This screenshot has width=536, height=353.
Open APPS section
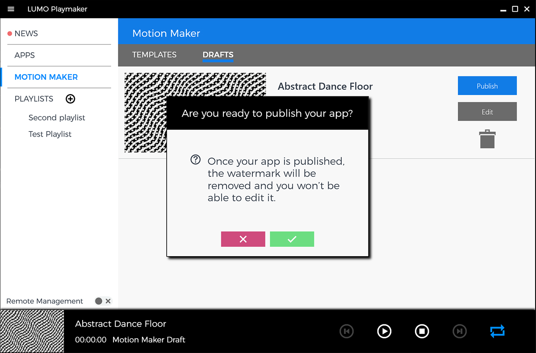pyautogui.click(x=25, y=55)
